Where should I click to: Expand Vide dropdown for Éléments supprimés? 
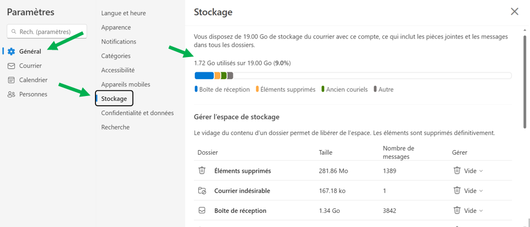pos(468,171)
